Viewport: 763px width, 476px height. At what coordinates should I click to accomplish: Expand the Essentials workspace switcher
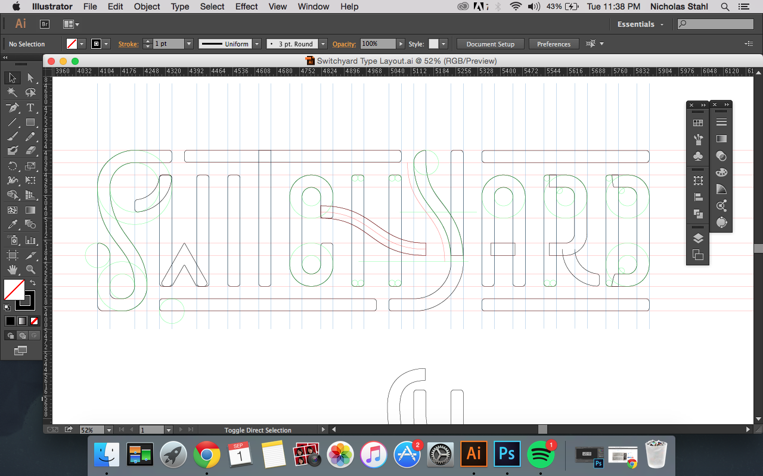641,24
